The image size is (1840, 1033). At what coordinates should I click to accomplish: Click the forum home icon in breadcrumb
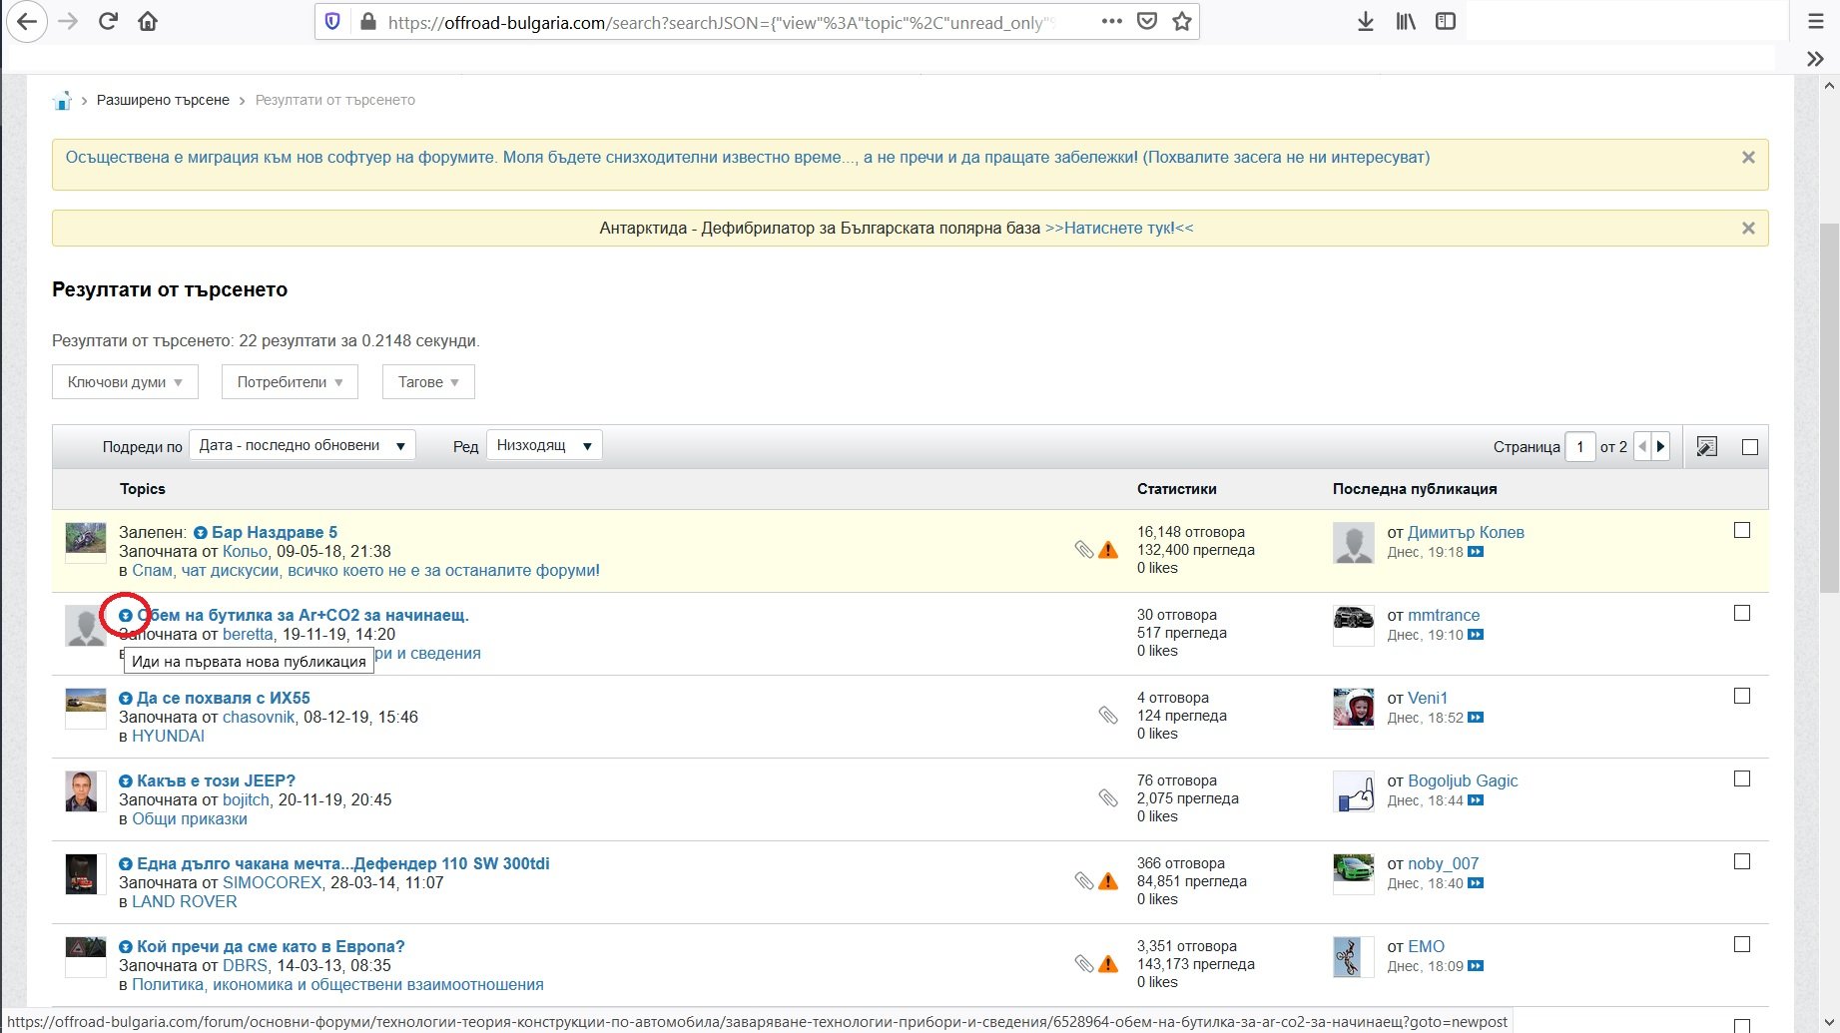(x=62, y=101)
